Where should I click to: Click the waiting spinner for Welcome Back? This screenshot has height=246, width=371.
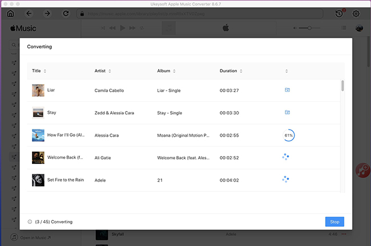pyautogui.click(x=285, y=157)
